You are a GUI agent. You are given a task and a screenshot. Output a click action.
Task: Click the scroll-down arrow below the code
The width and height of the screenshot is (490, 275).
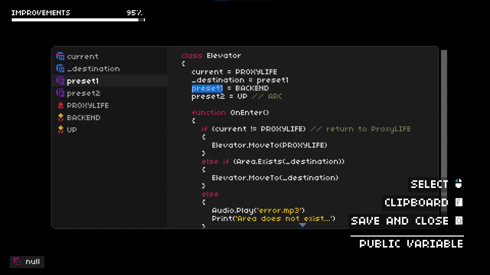302,225
